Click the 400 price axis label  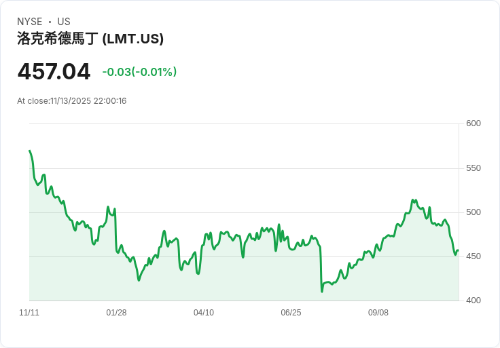pos(474,301)
